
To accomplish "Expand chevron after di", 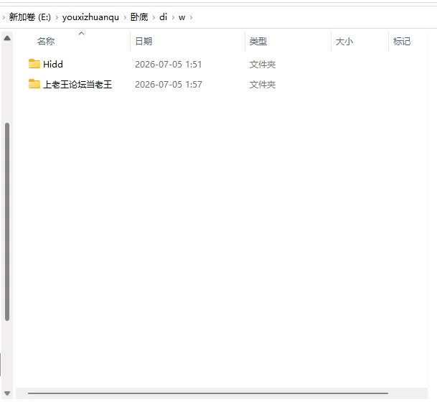I will point(173,17).
